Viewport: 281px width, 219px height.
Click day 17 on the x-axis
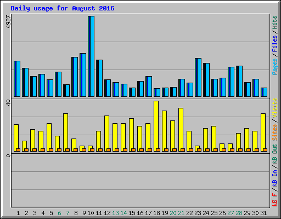[148, 213]
